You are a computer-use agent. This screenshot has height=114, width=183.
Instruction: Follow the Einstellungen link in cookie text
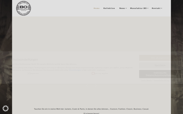point(75,70)
